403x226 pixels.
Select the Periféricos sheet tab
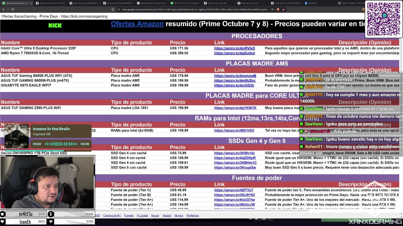click(193, 216)
